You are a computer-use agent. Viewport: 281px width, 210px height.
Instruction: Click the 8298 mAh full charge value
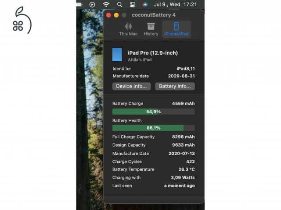click(184, 137)
